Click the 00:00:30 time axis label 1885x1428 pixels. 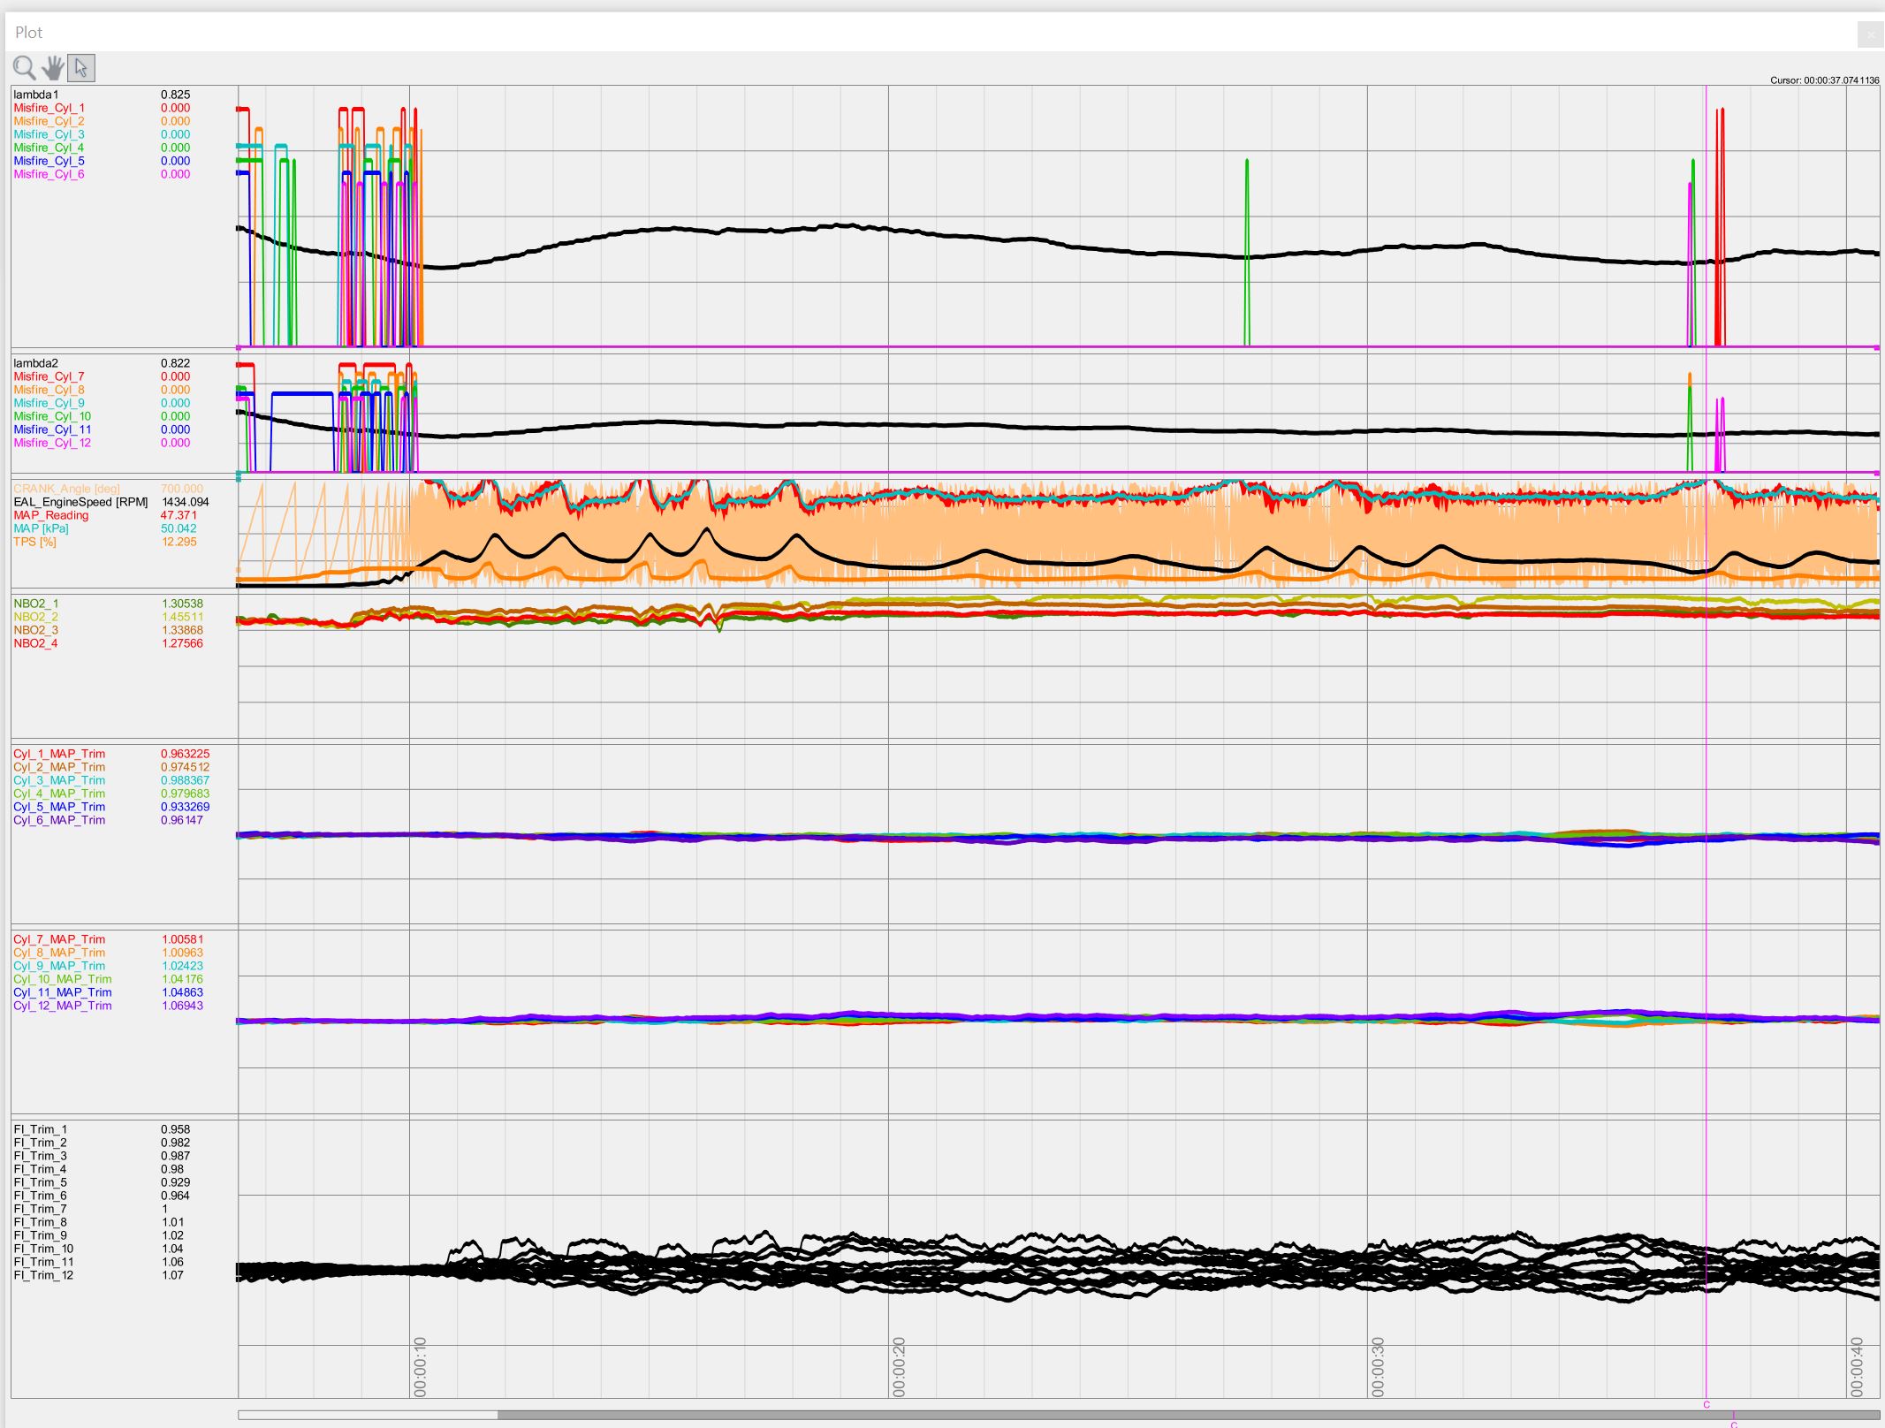pyautogui.click(x=1378, y=1367)
